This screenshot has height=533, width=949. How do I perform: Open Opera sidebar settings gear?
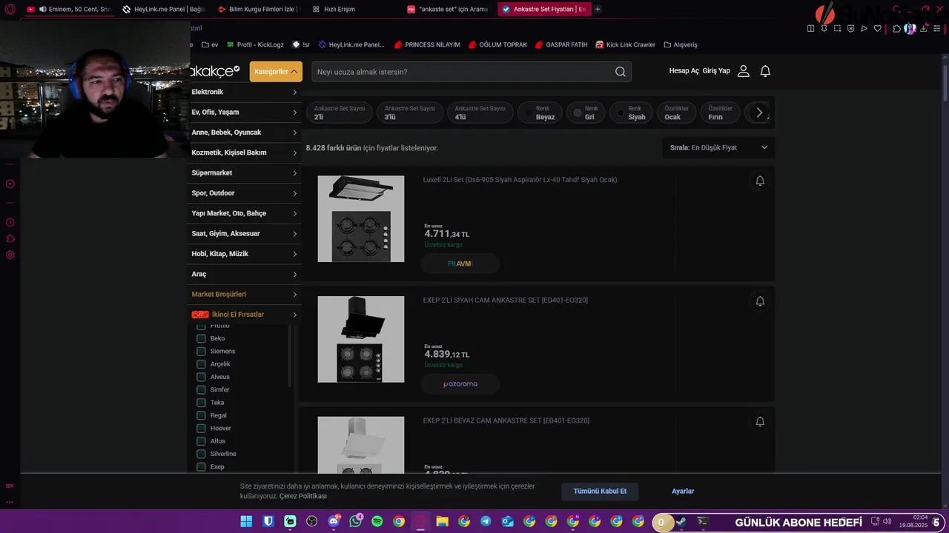click(x=10, y=255)
